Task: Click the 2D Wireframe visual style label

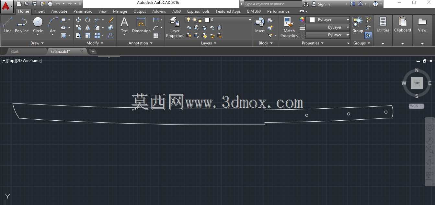Action: coord(29,61)
